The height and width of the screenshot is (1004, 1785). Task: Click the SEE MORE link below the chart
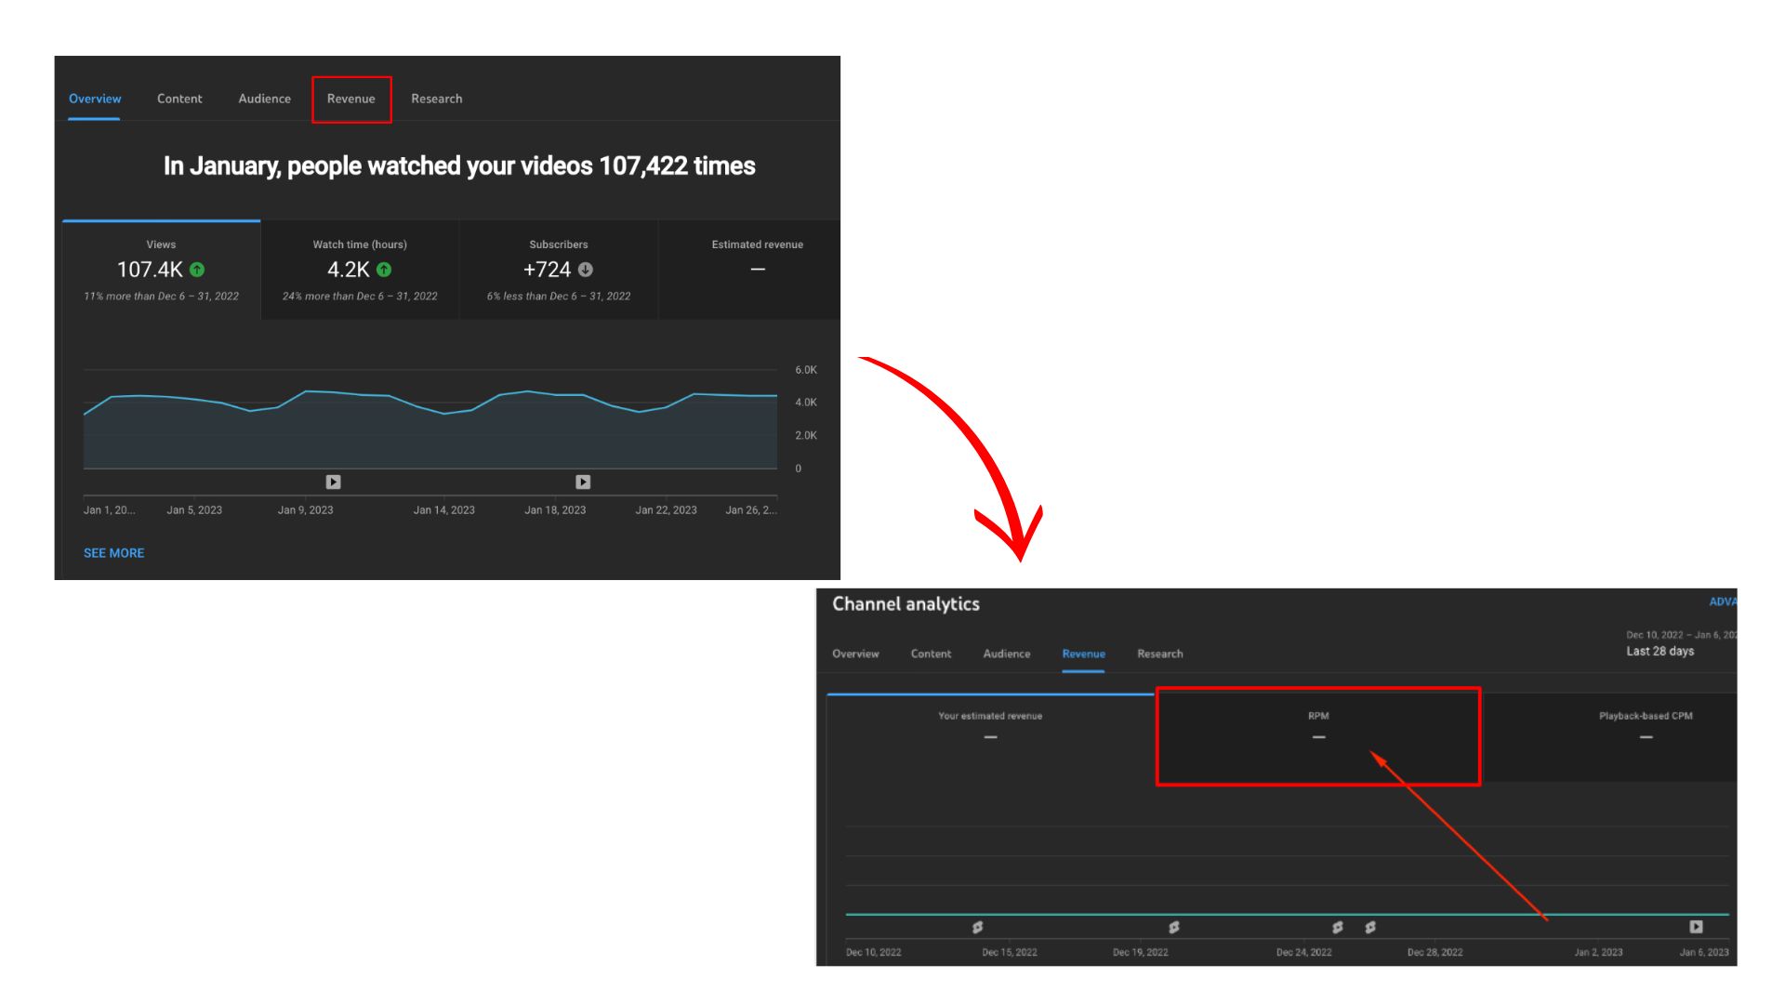point(113,552)
